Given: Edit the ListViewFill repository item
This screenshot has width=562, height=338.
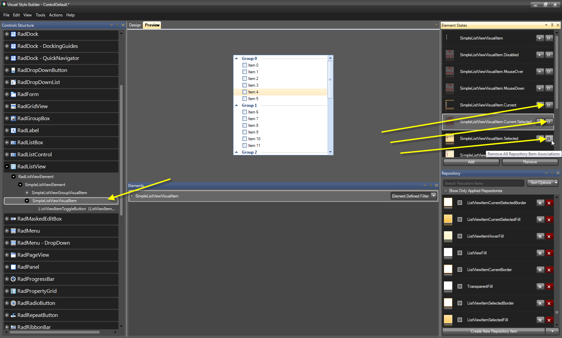Looking at the screenshot, I should click(x=540, y=253).
